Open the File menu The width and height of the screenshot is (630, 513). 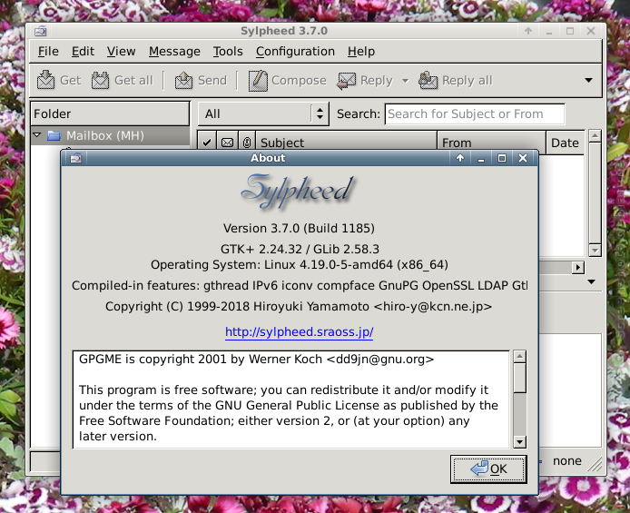[48, 52]
